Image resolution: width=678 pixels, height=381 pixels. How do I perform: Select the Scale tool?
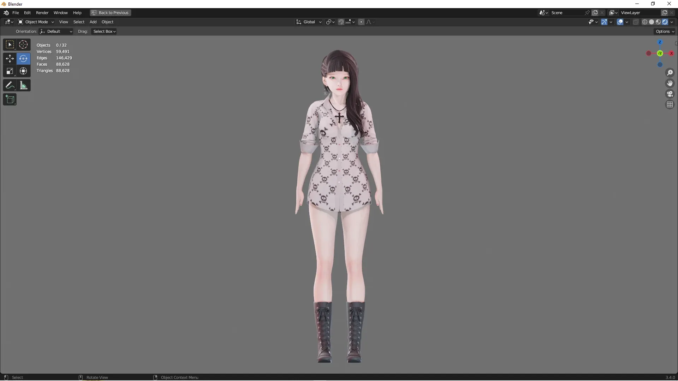pos(10,71)
